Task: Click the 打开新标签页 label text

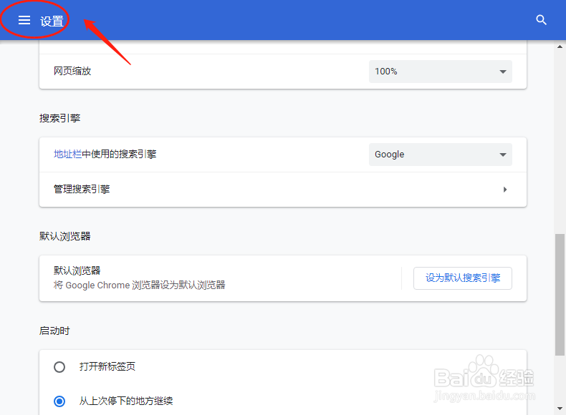Action: coord(107,366)
